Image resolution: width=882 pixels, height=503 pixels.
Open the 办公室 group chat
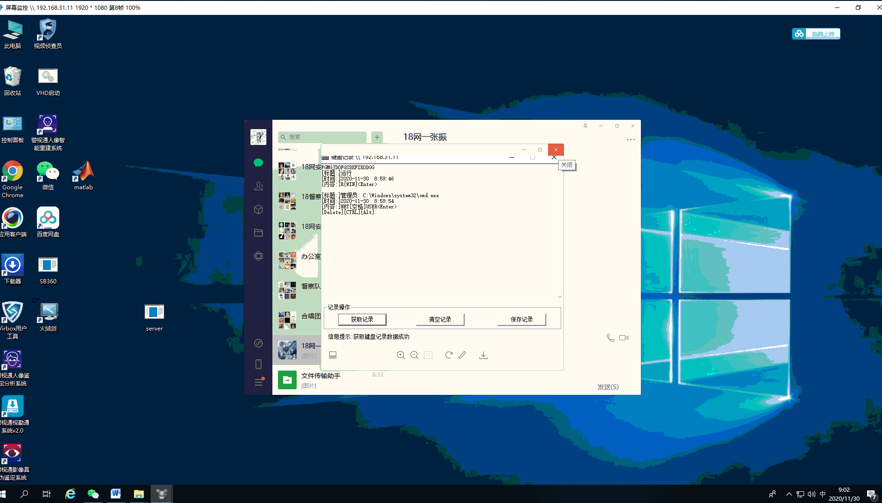tap(297, 261)
